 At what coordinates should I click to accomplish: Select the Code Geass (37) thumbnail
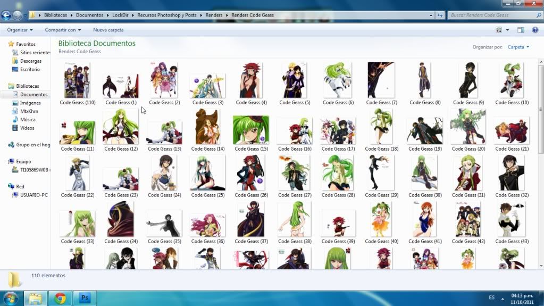tap(251, 219)
